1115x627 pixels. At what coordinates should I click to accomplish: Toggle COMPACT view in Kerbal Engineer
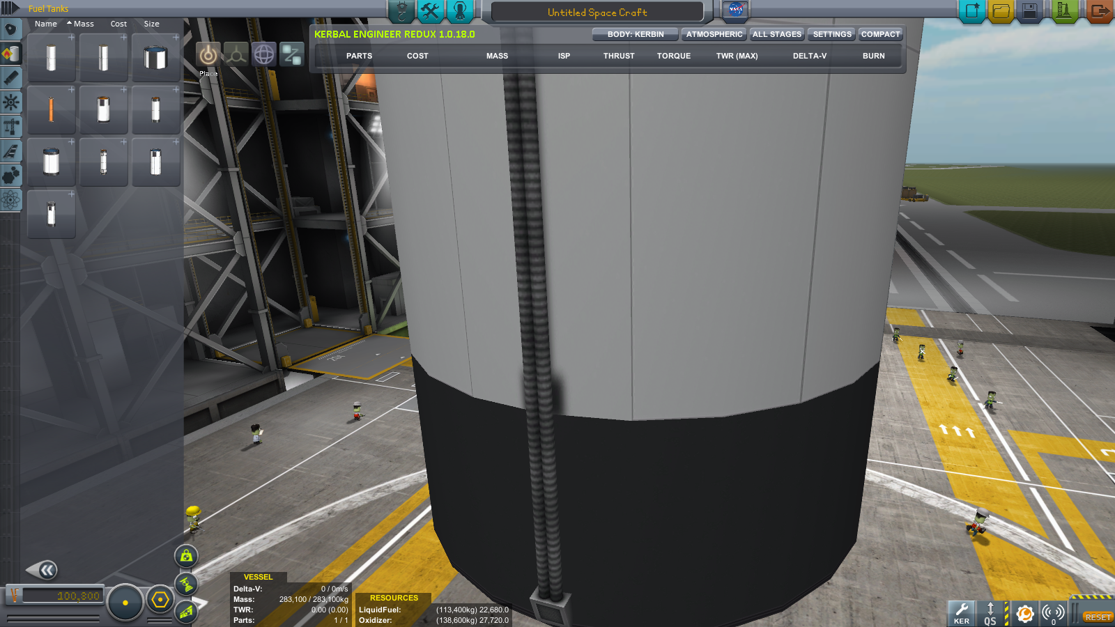[881, 34]
